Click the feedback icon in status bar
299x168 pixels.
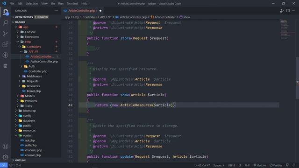click(287, 165)
